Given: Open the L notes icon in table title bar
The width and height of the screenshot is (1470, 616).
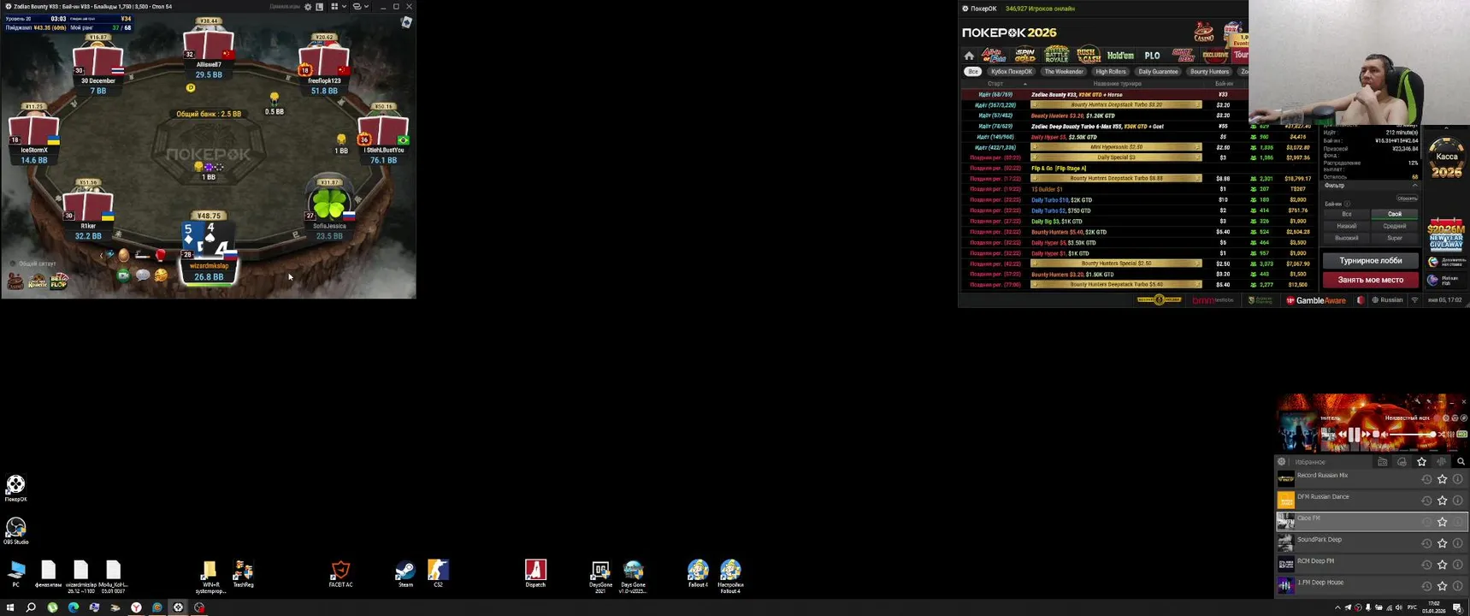Looking at the screenshot, I should tap(320, 7).
